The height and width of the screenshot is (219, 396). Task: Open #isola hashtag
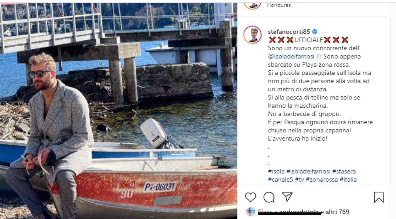click(276, 171)
